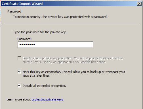Image resolution: width=143 pixels, height=109 pixels.
Task: Click inside the Password input field
Action: tap(55, 45)
